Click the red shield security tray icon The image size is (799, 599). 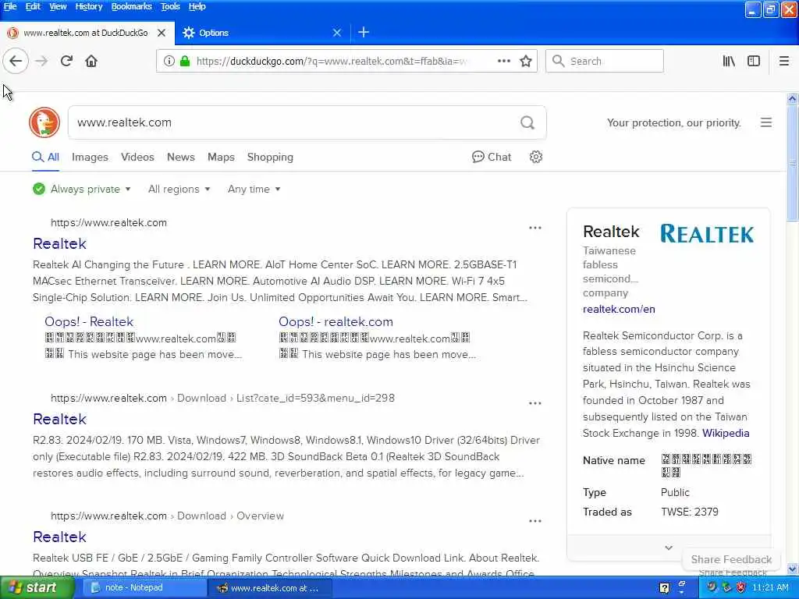(x=741, y=588)
